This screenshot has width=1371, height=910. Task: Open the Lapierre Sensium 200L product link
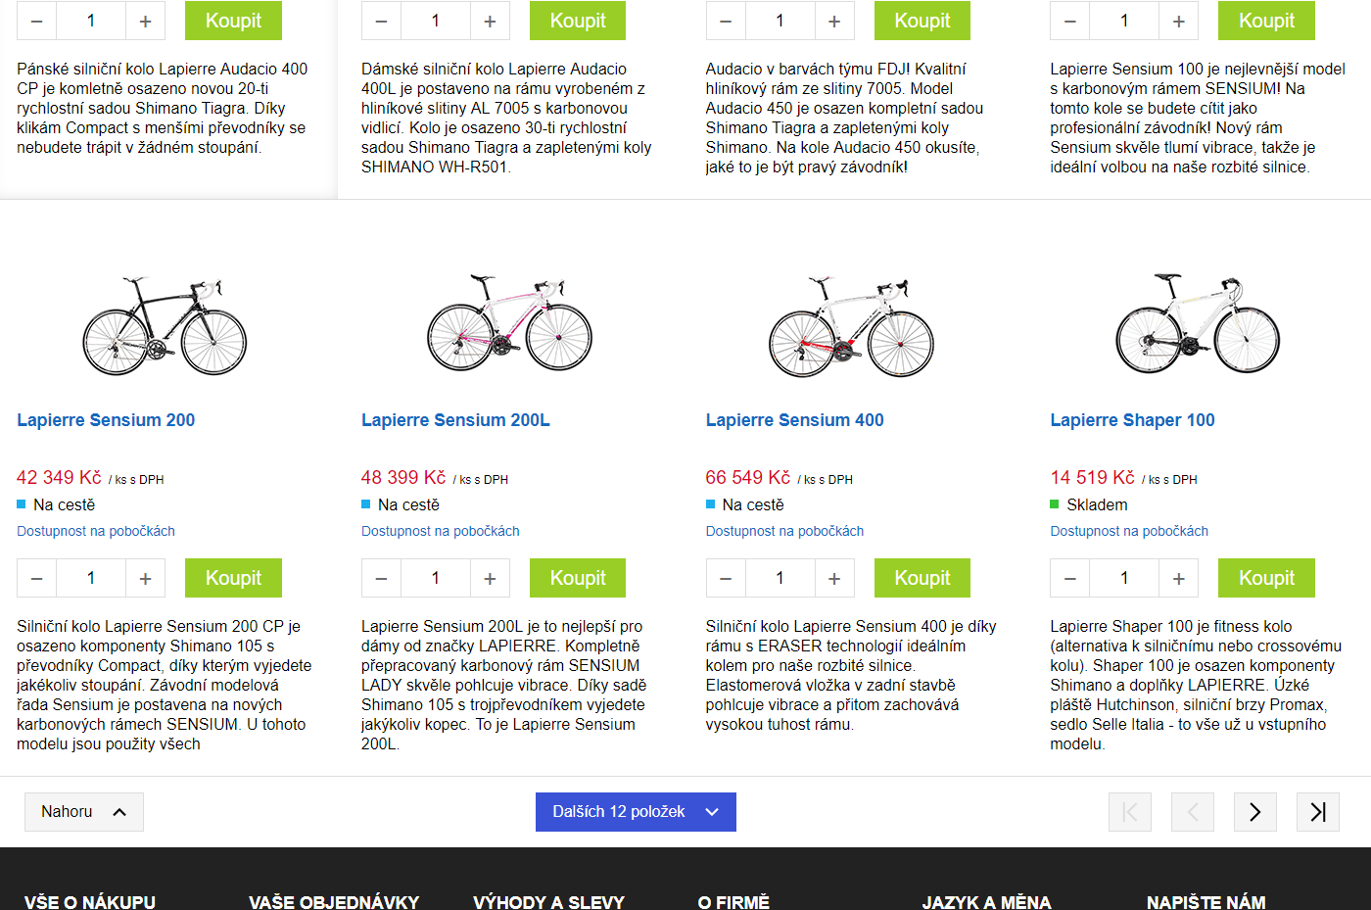(455, 420)
